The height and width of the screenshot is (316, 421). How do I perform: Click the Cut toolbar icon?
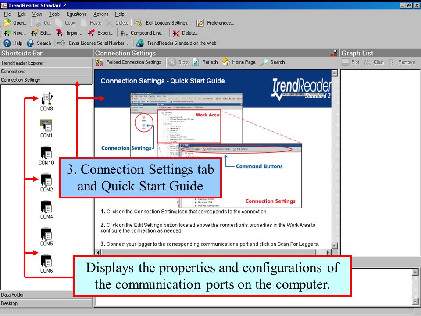43,23
